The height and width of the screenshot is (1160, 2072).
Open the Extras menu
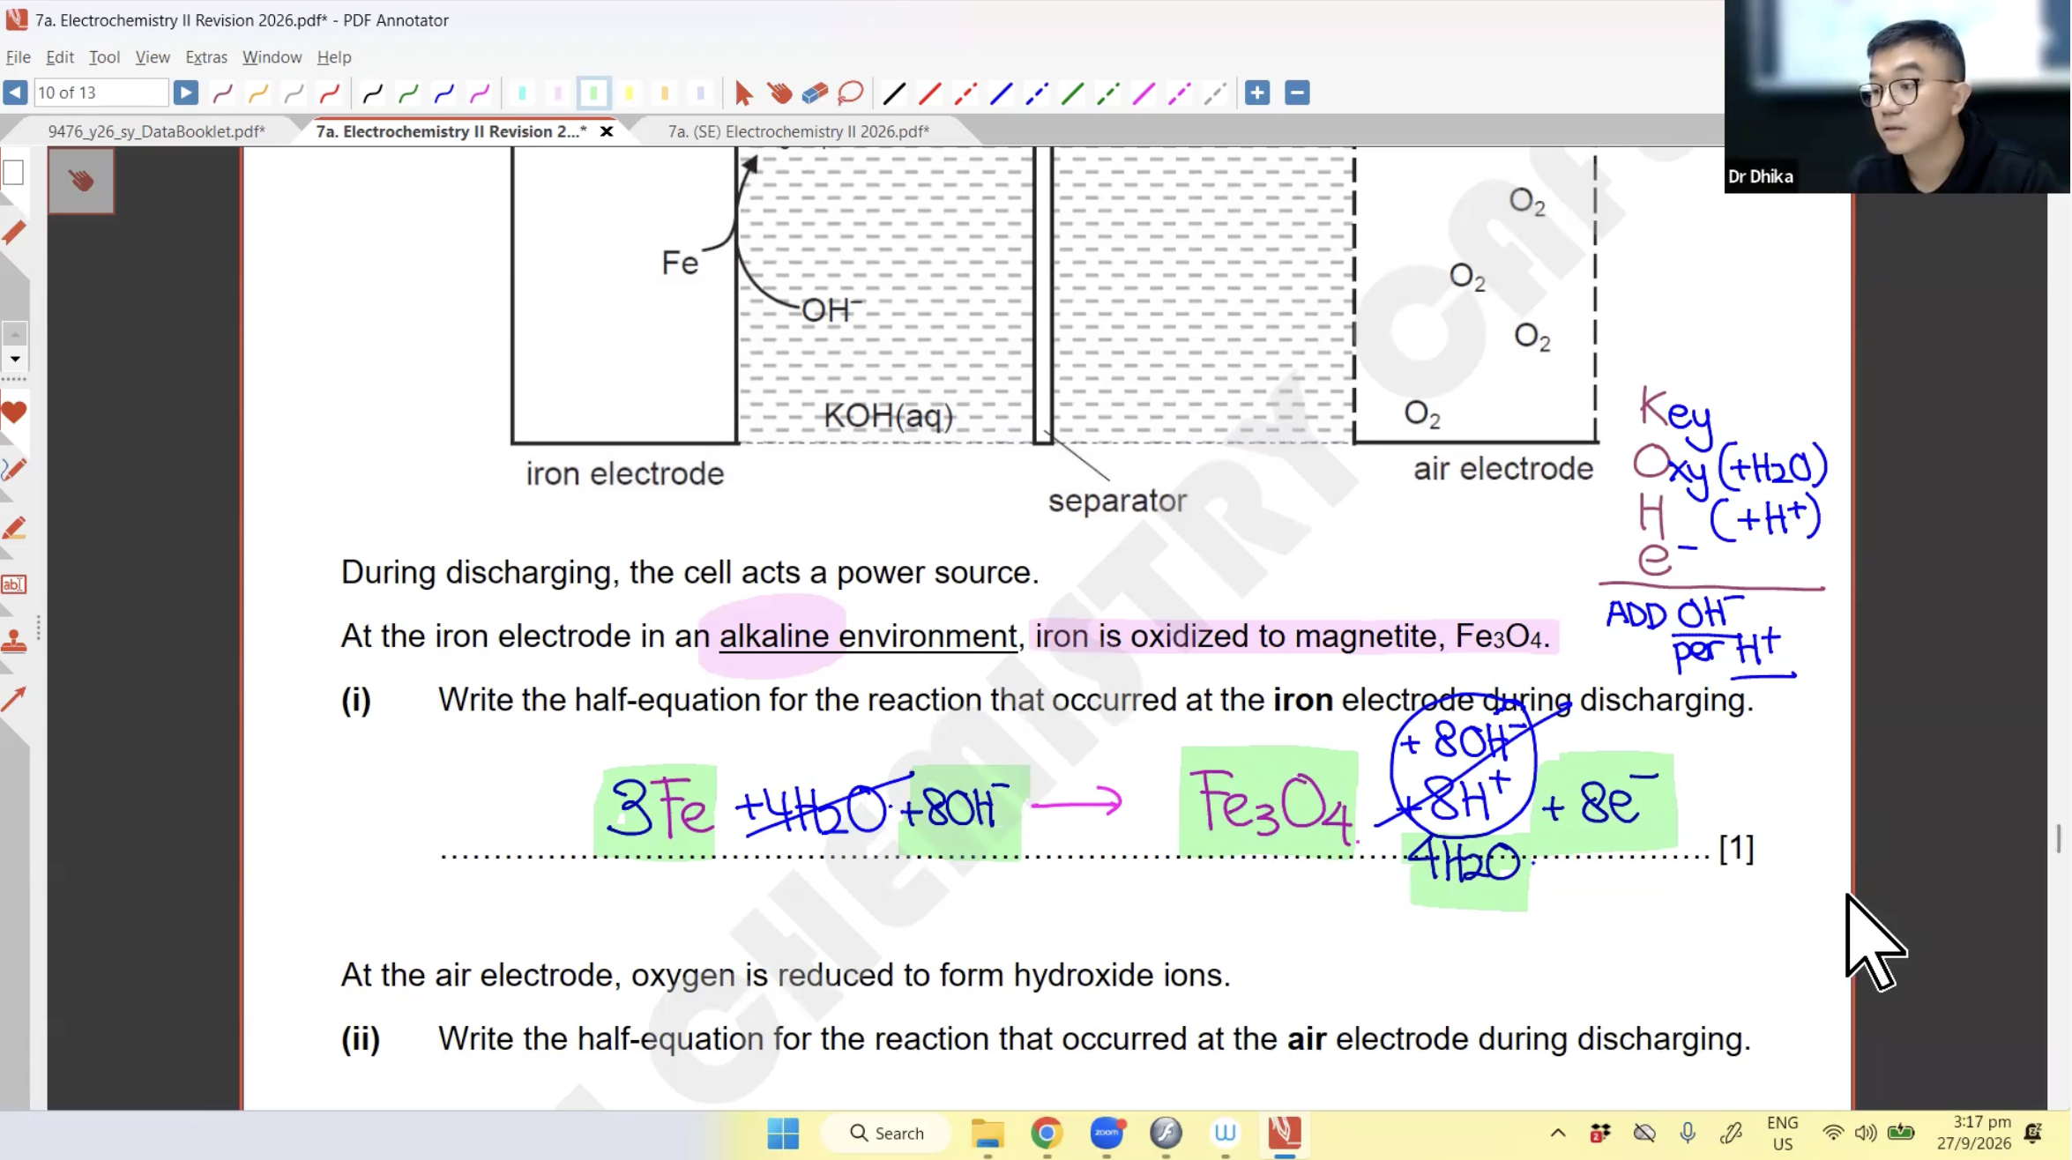pyautogui.click(x=206, y=56)
